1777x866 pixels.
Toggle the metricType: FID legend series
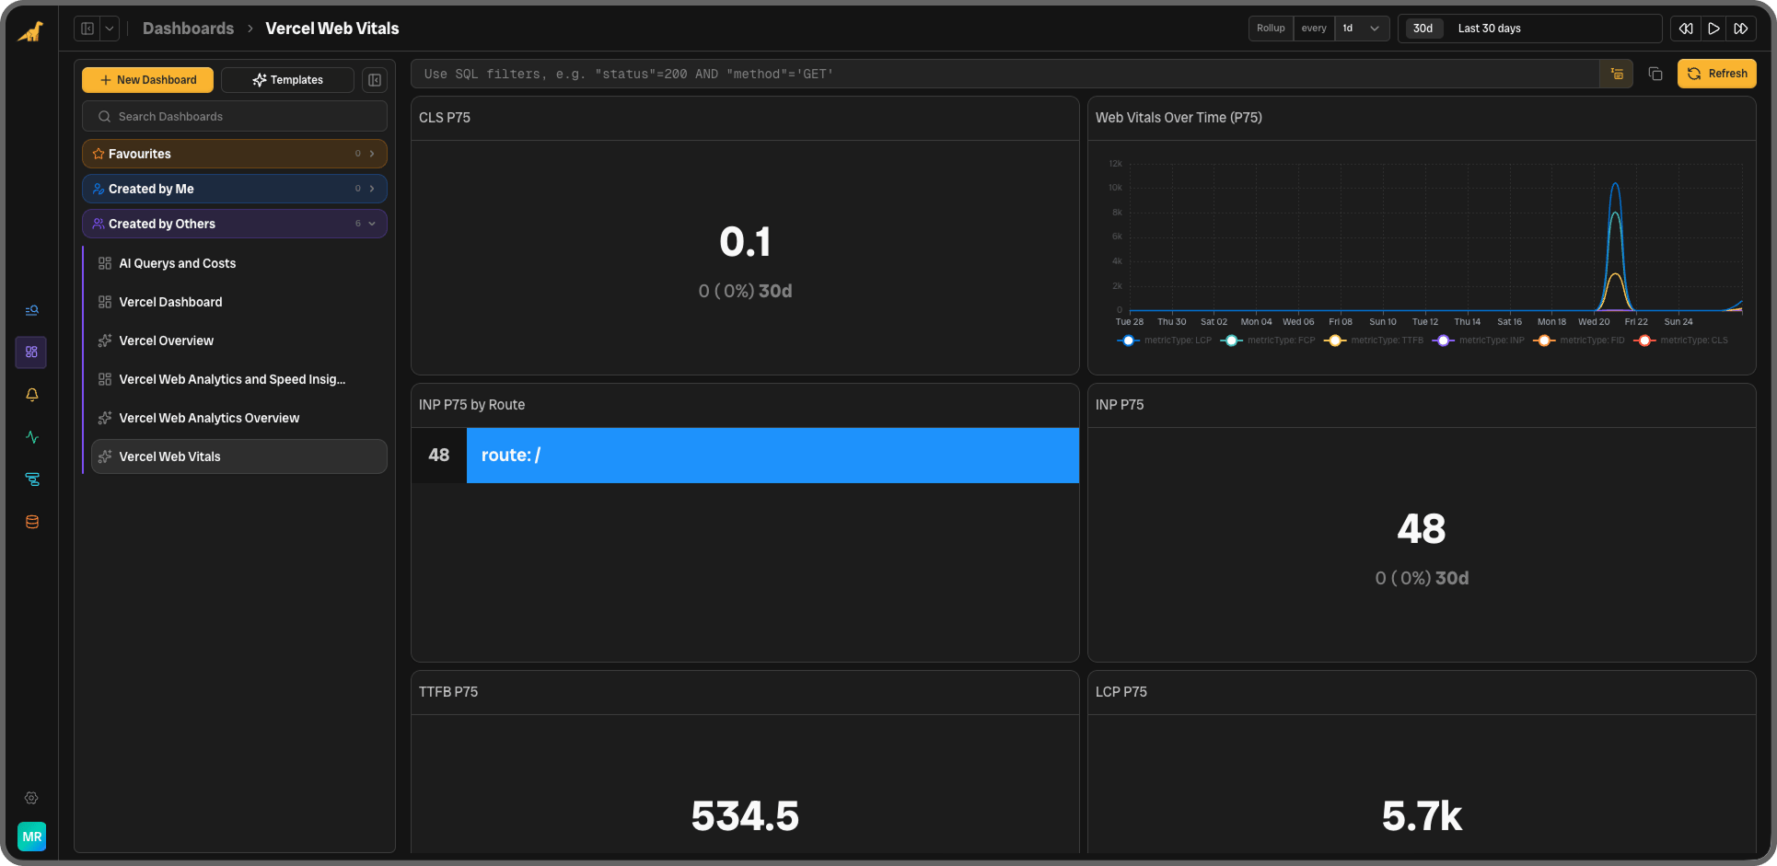coord(1579,341)
